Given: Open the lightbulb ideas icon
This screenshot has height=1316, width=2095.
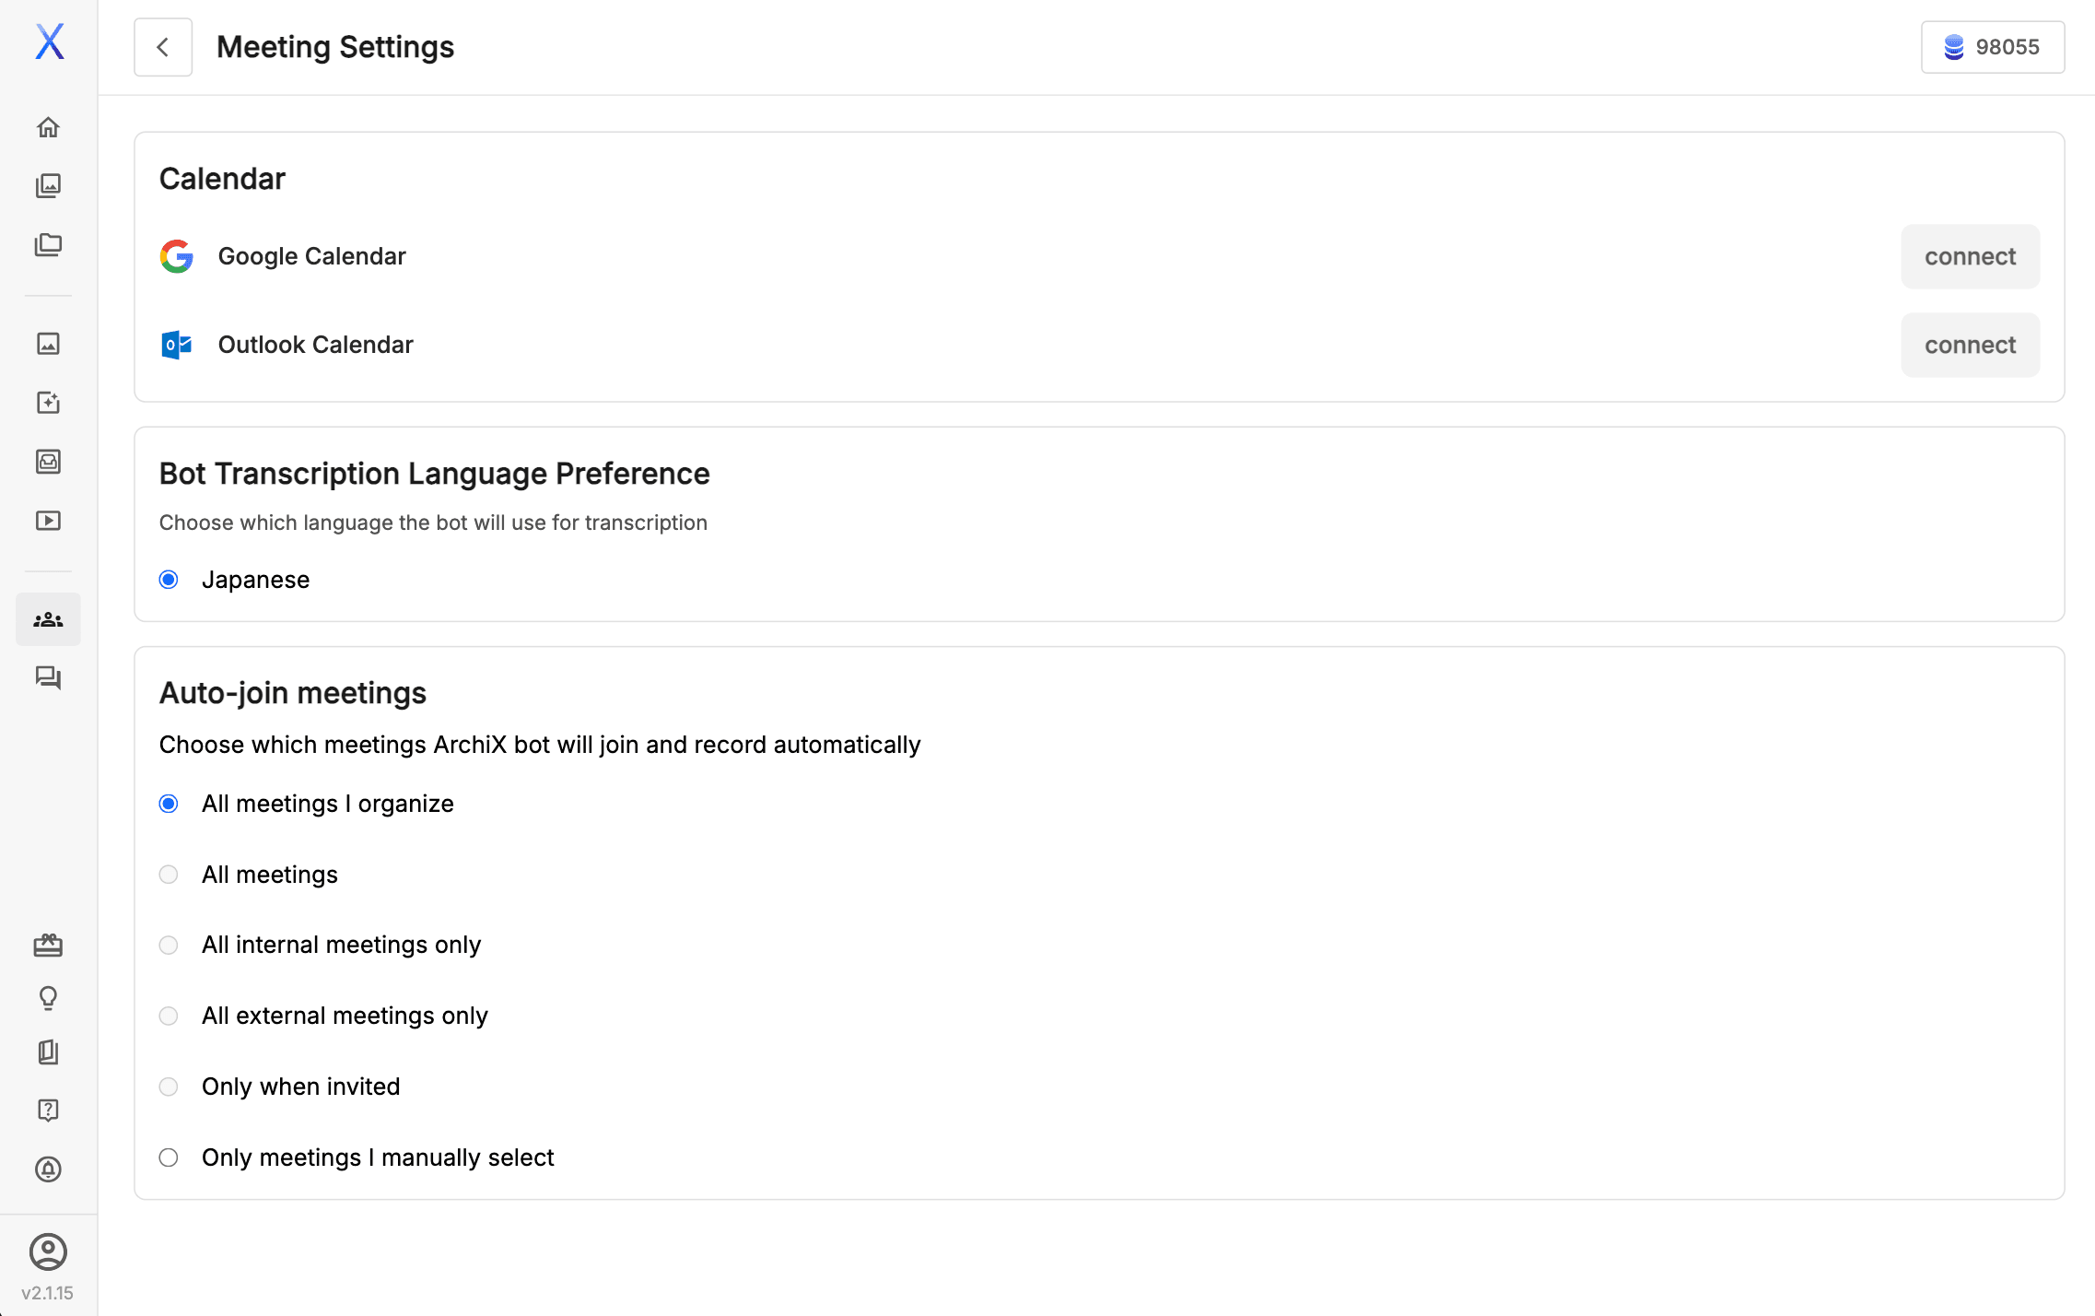Looking at the screenshot, I should [x=48, y=998].
